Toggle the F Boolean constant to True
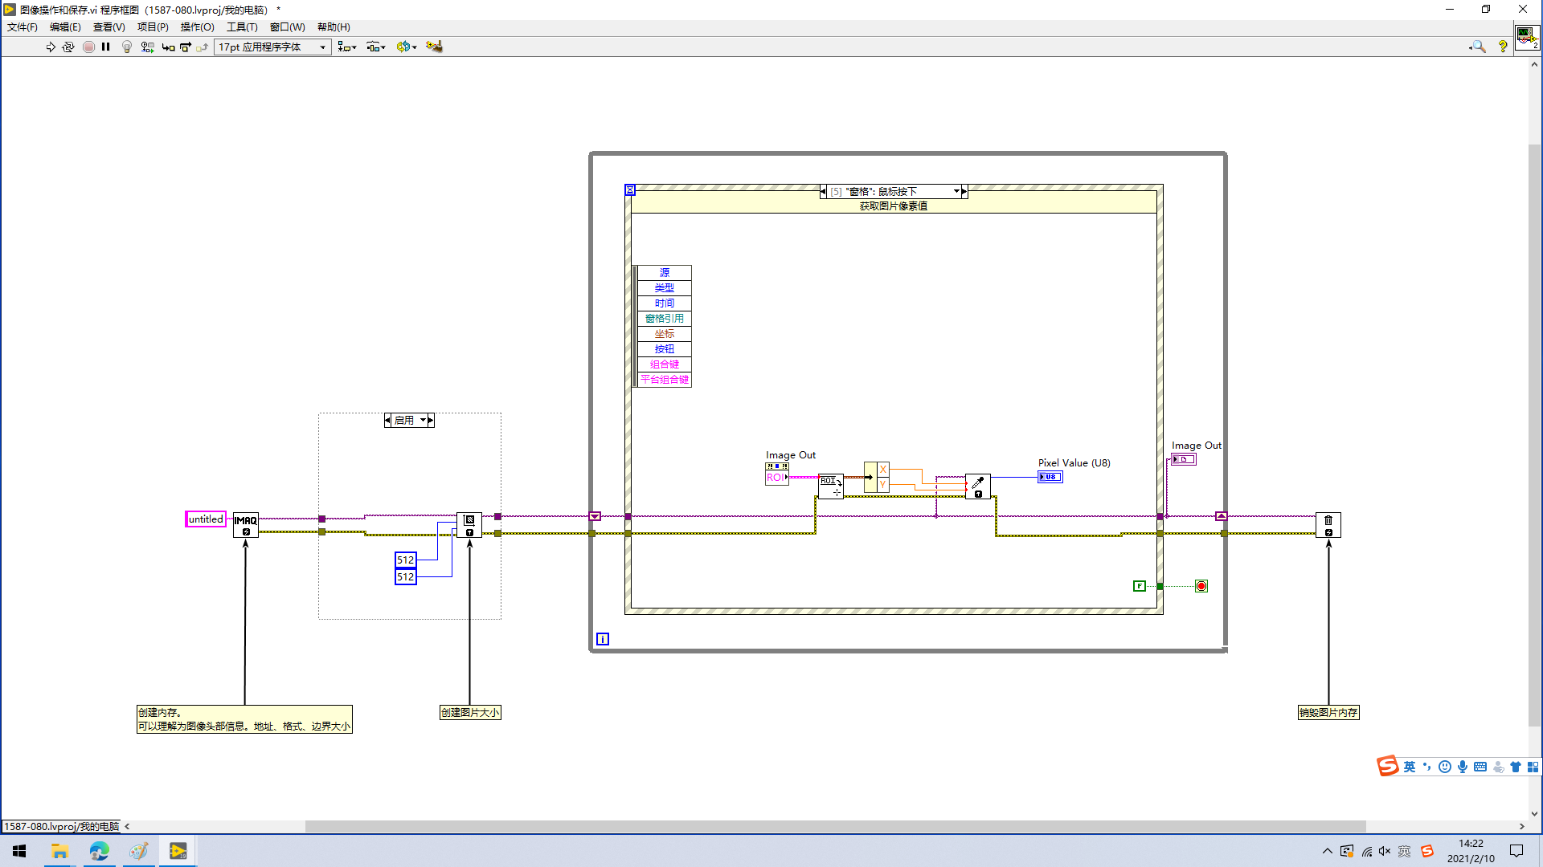The height and width of the screenshot is (867, 1543). pyautogui.click(x=1140, y=586)
